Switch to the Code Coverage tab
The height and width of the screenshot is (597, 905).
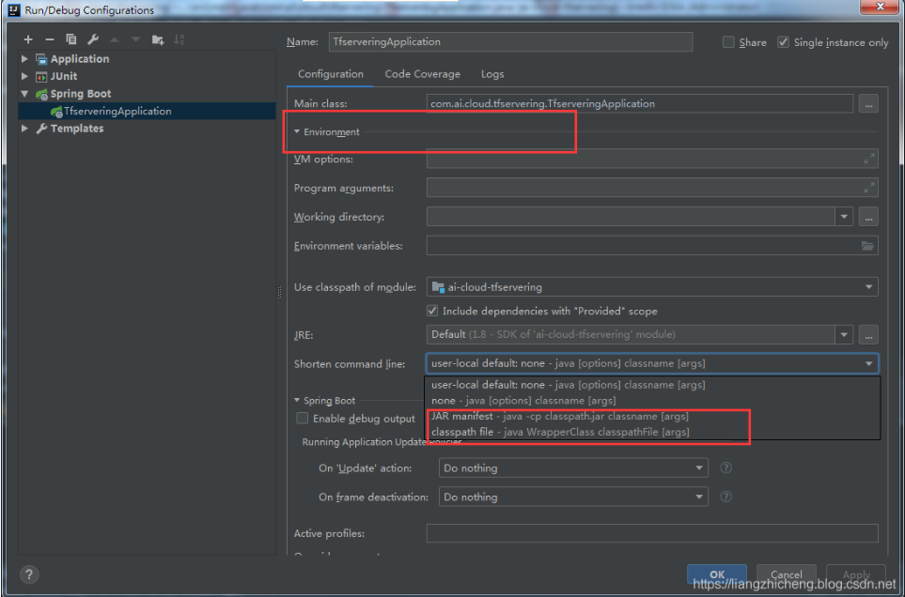(422, 74)
